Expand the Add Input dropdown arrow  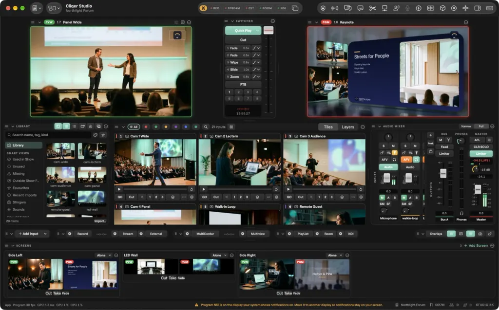(45, 234)
